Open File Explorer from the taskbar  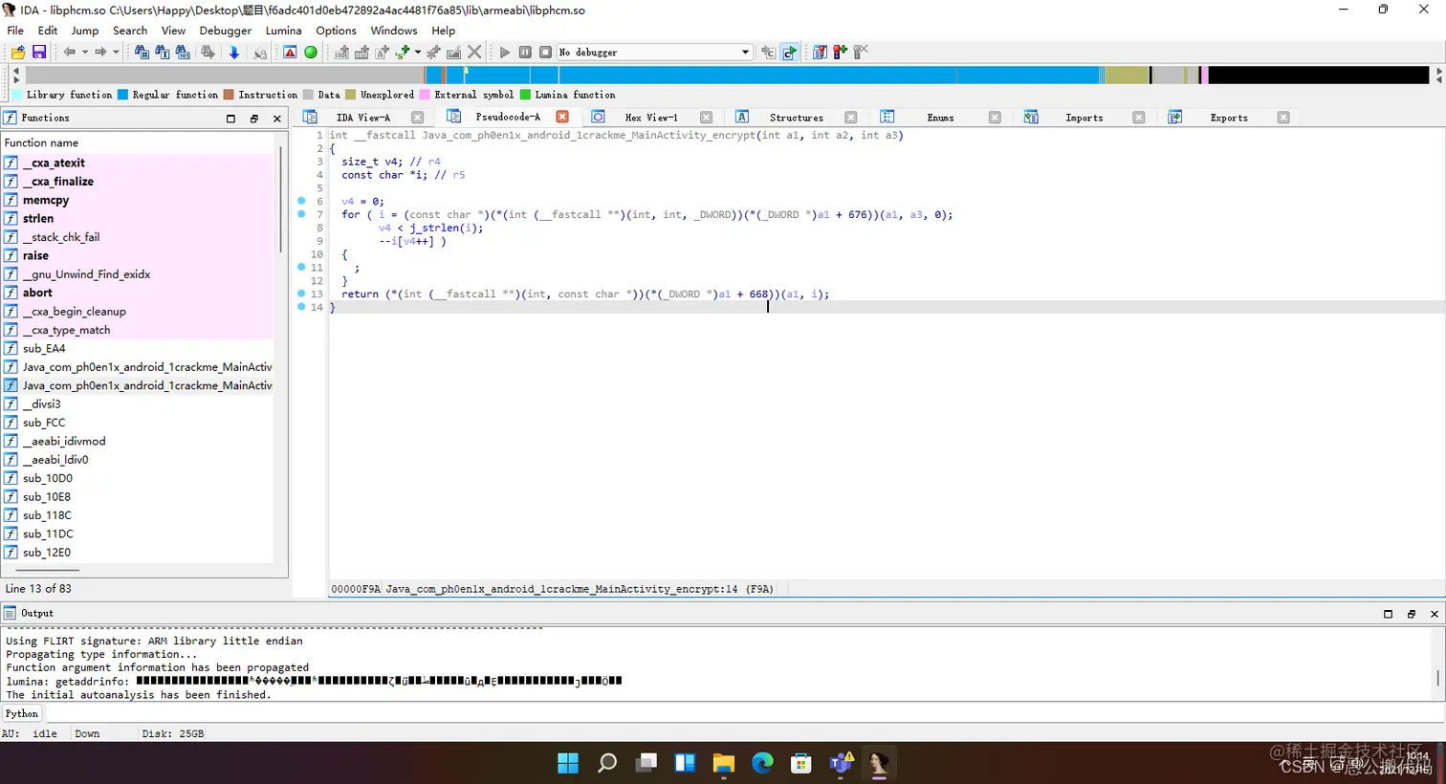click(x=723, y=763)
